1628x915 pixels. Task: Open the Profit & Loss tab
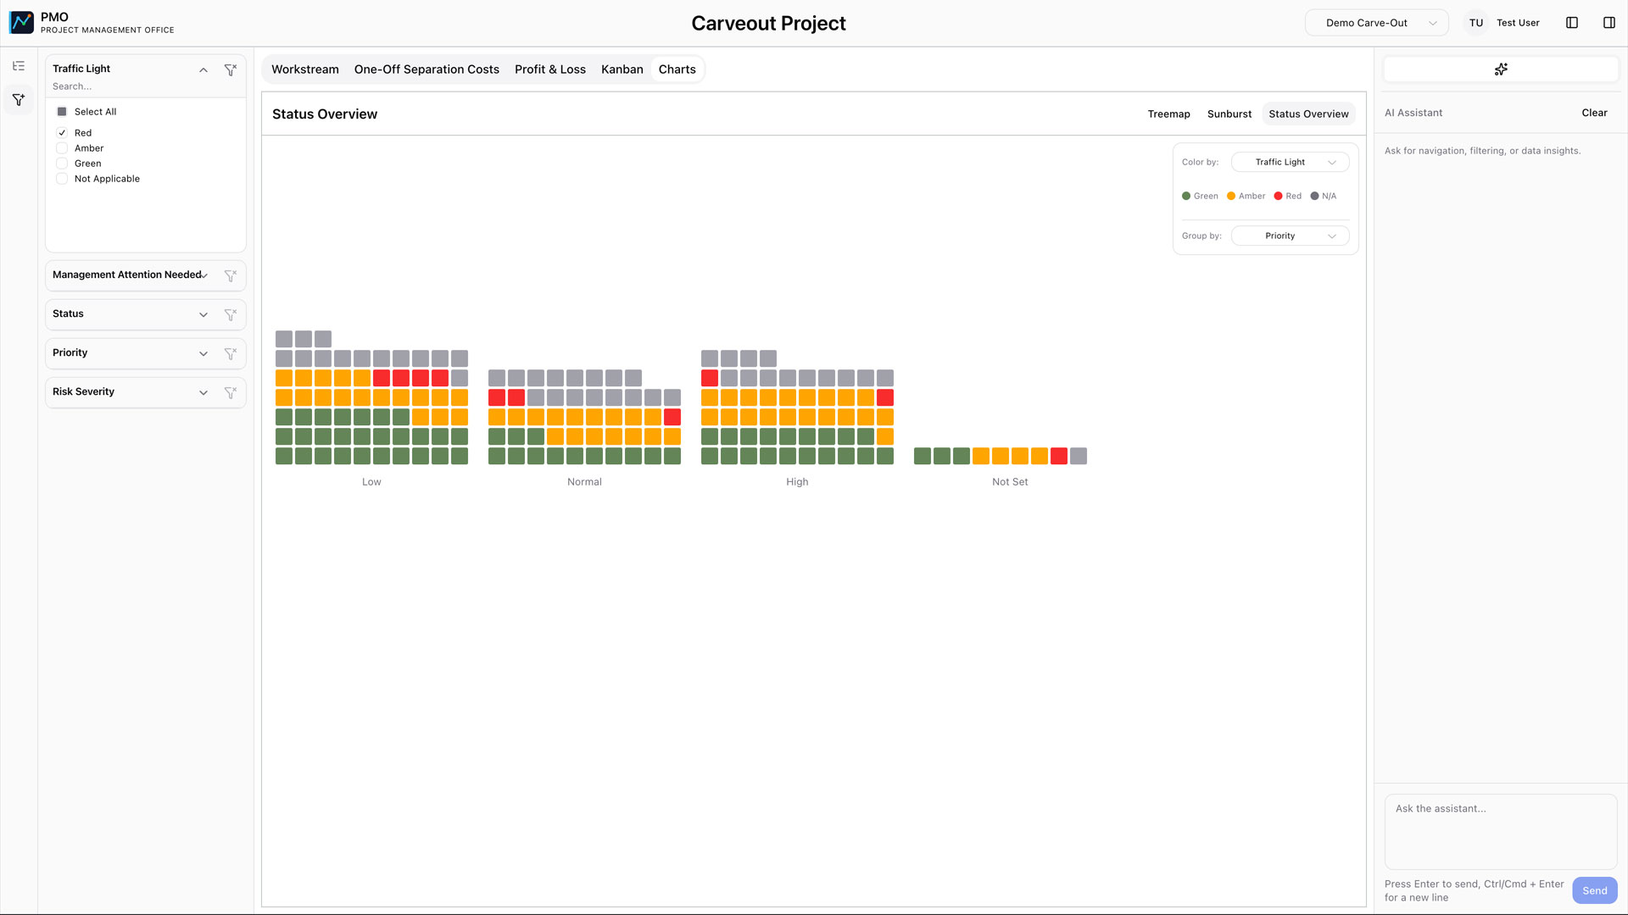pyautogui.click(x=550, y=69)
